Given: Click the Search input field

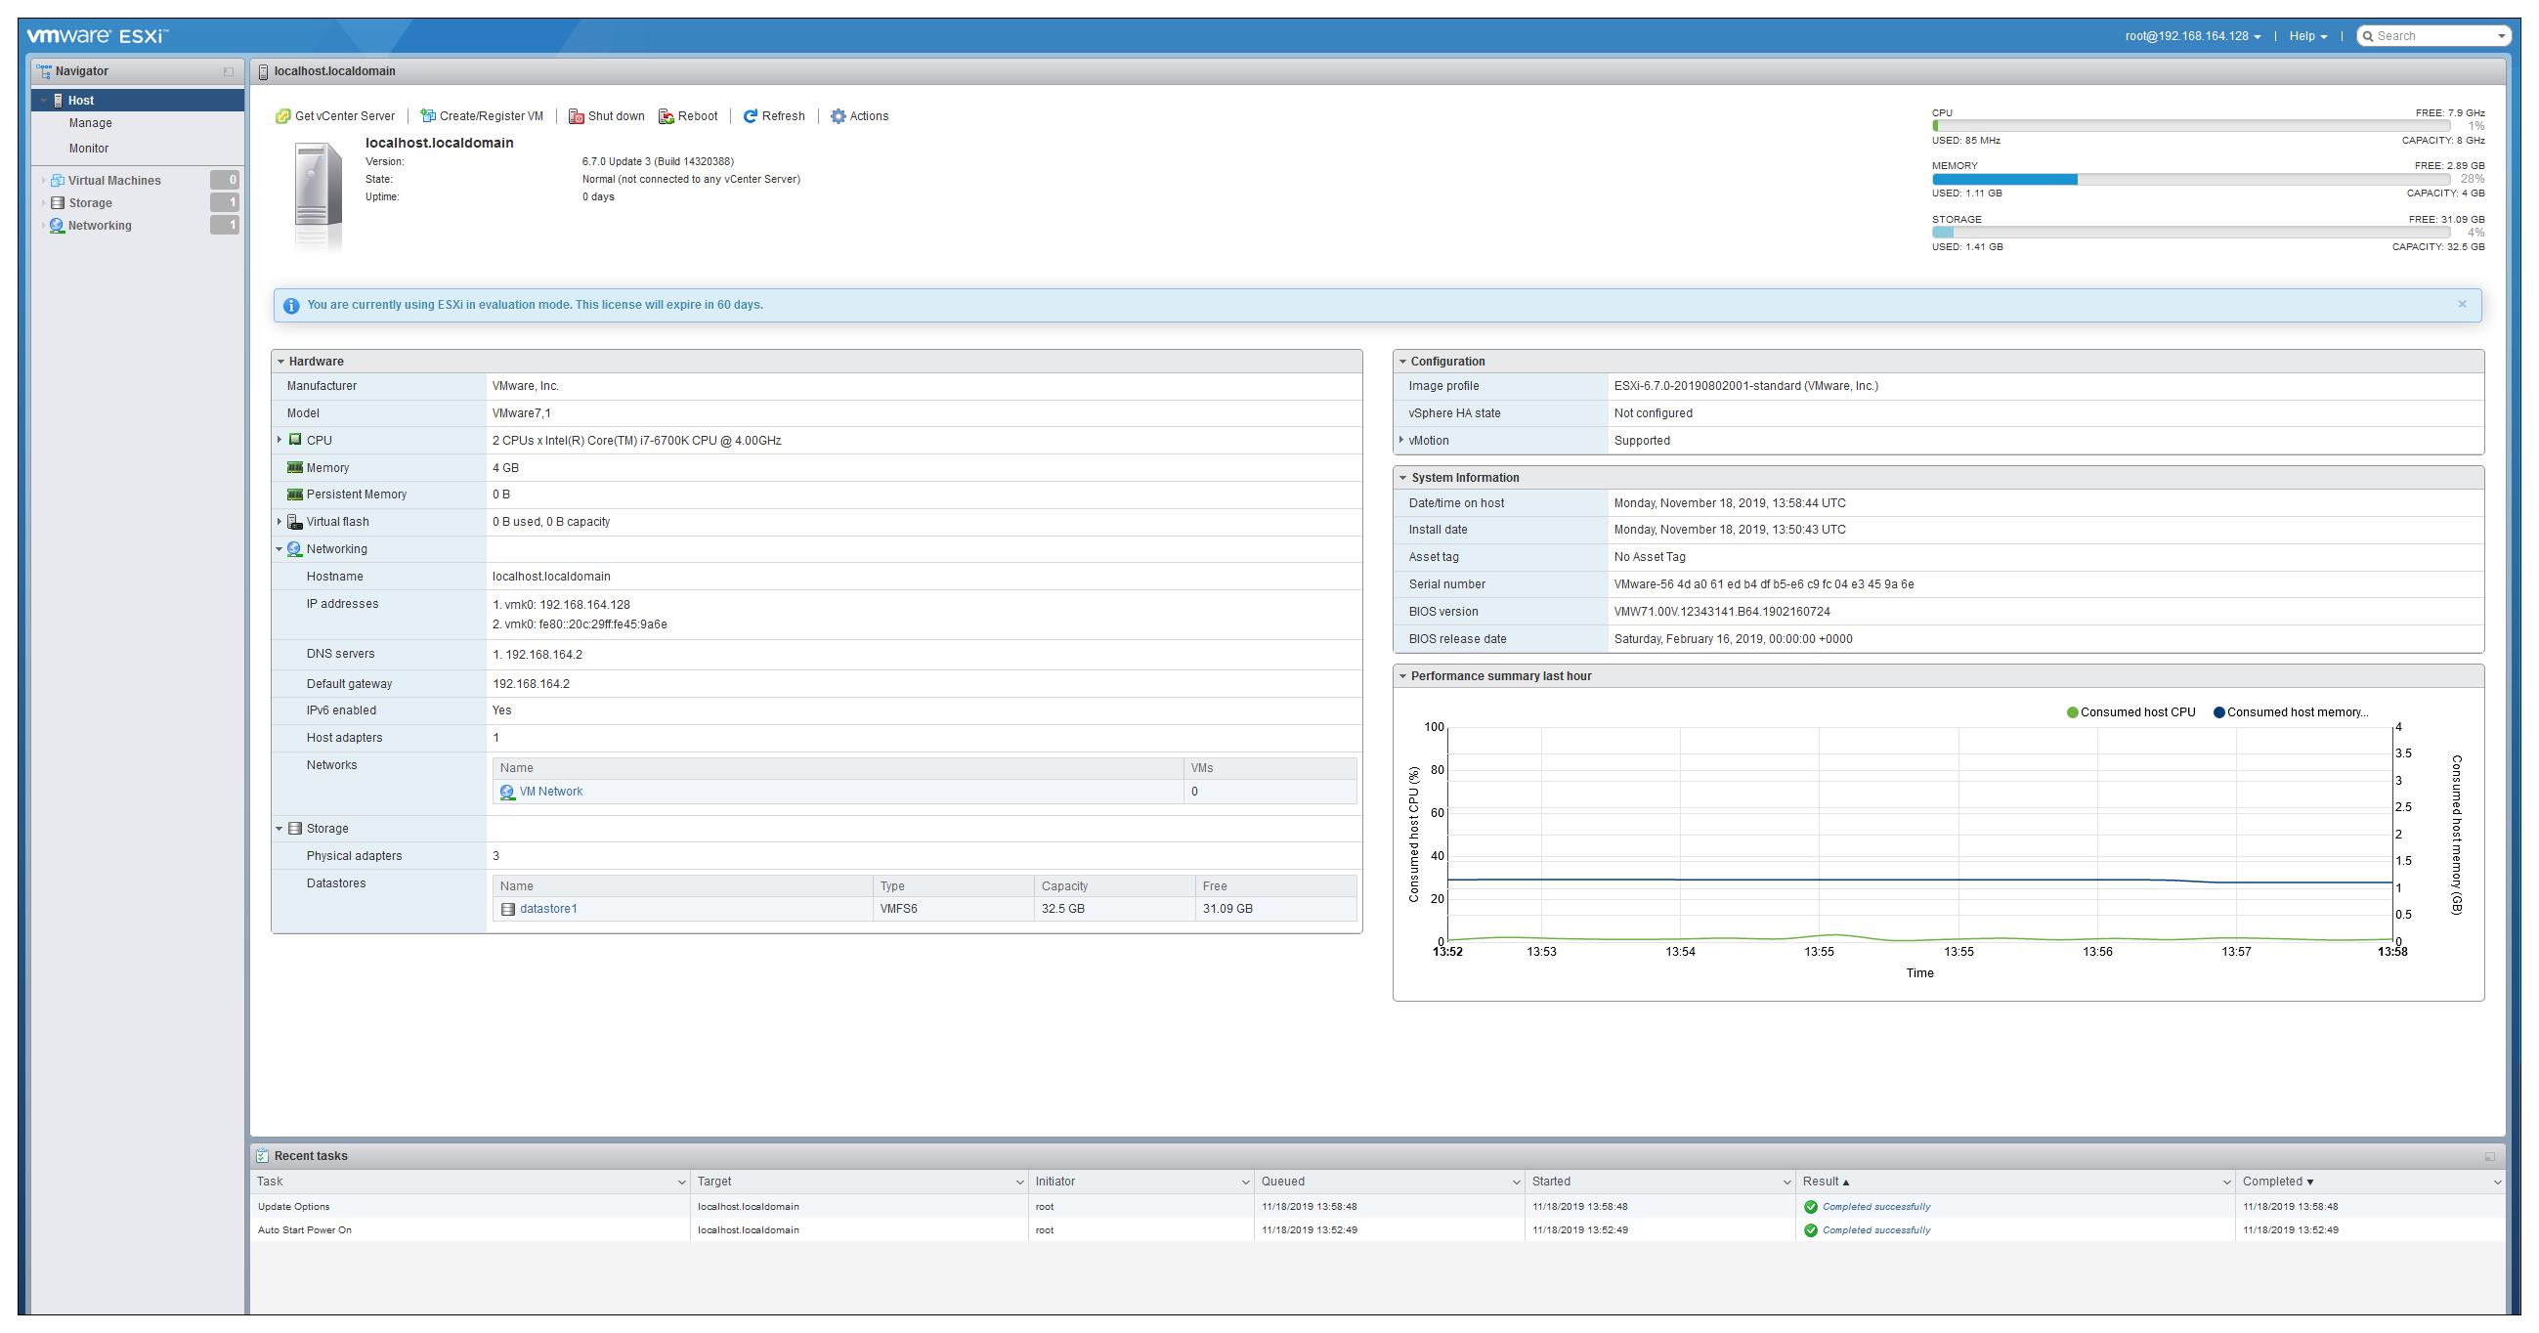Looking at the screenshot, I should pos(2432,36).
